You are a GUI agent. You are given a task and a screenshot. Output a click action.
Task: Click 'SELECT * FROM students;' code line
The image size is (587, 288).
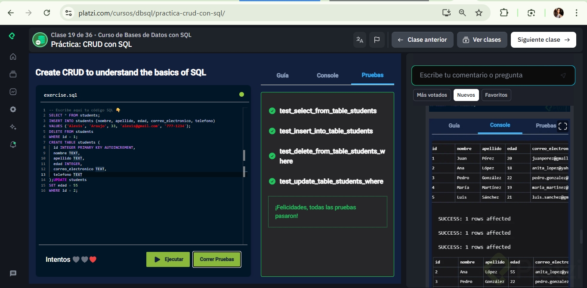74,115
